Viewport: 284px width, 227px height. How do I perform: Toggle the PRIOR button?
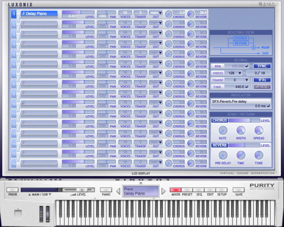coord(12,190)
